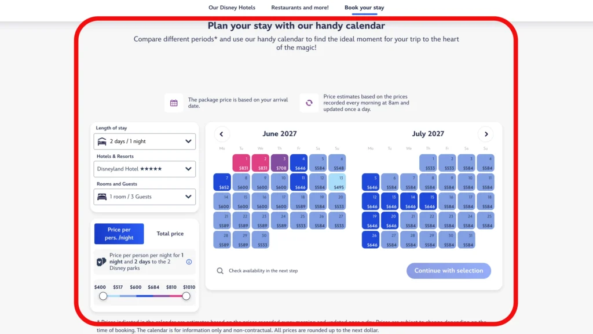Expand Hotels & Resorts Disneyland Hotel dropdown
Image resolution: width=593 pixels, height=334 pixels.
tap(144, 169)
